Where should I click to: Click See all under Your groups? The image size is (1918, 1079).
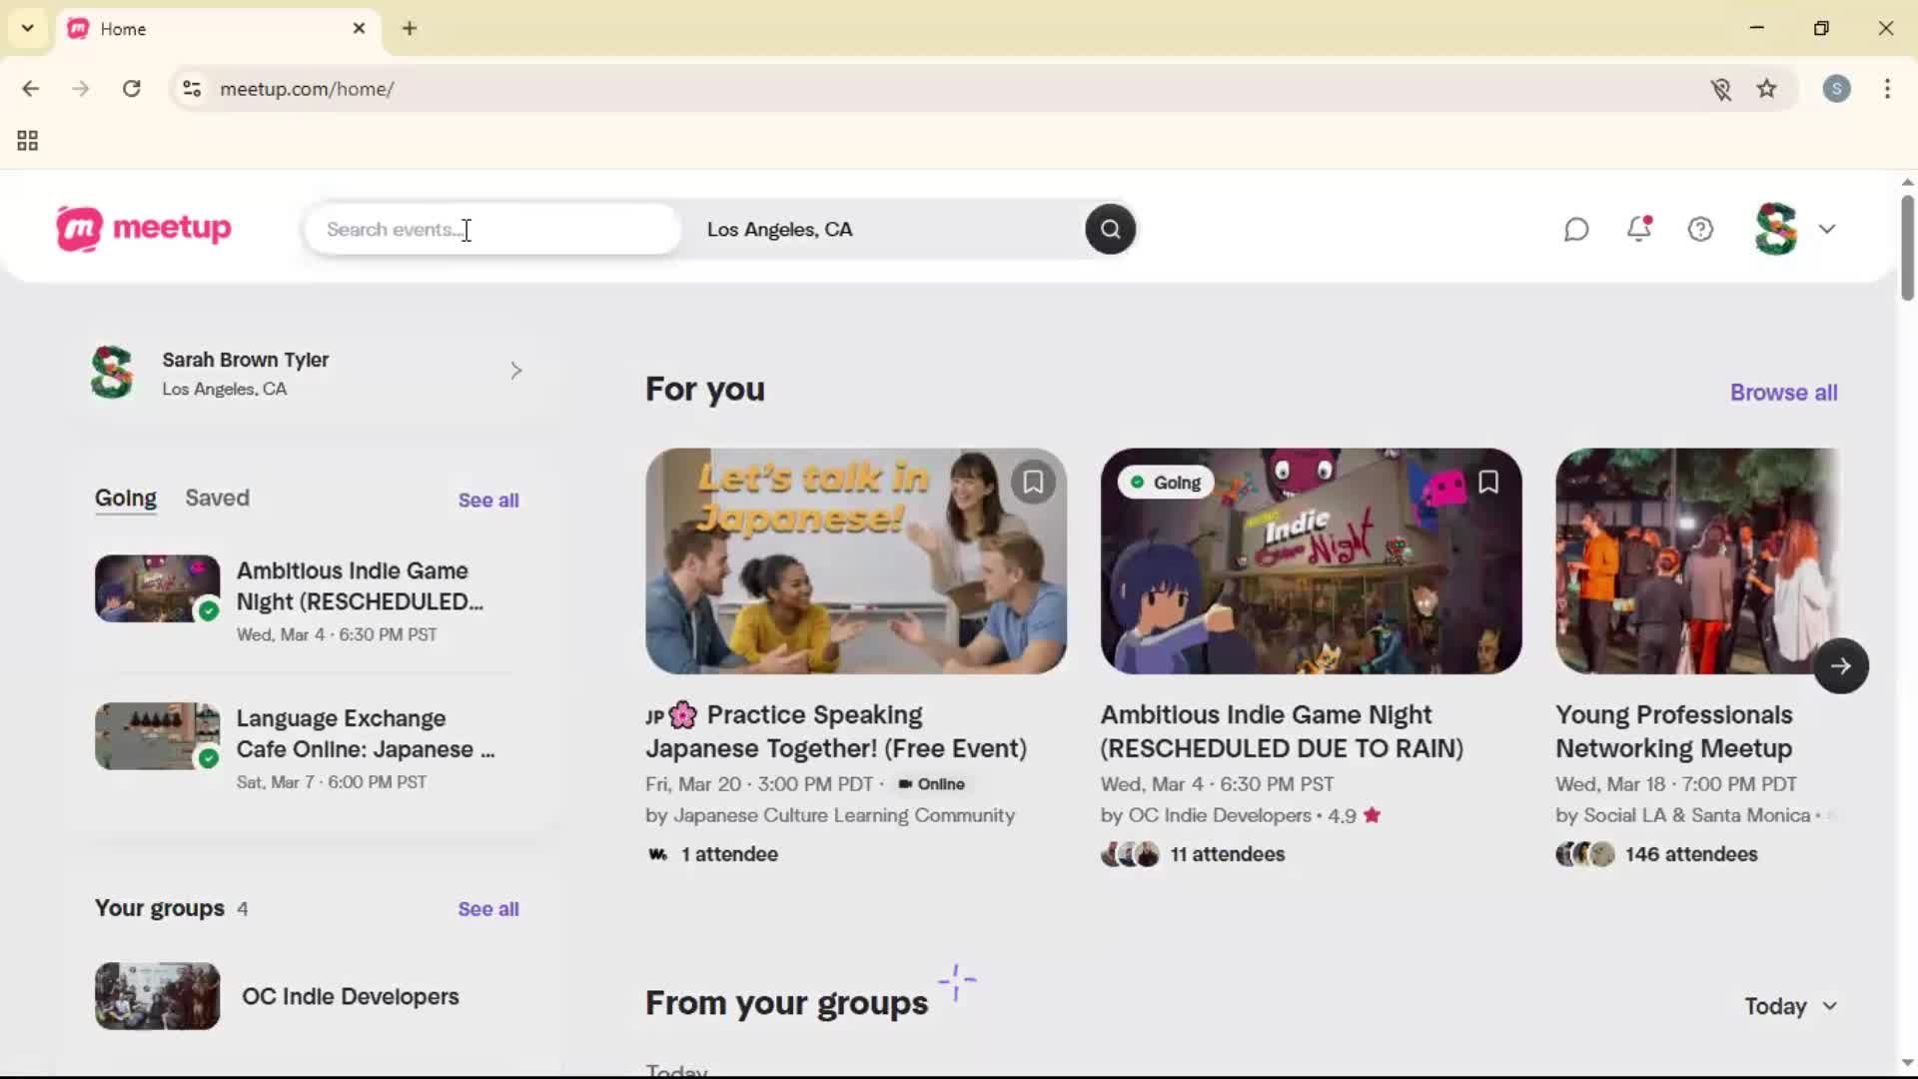tap(487, 908)
